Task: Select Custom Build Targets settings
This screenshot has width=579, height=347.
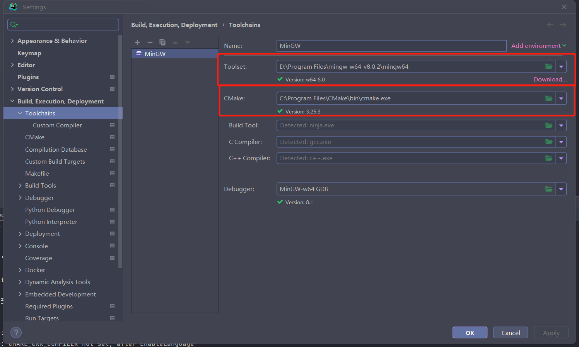Action: (55, 161)
